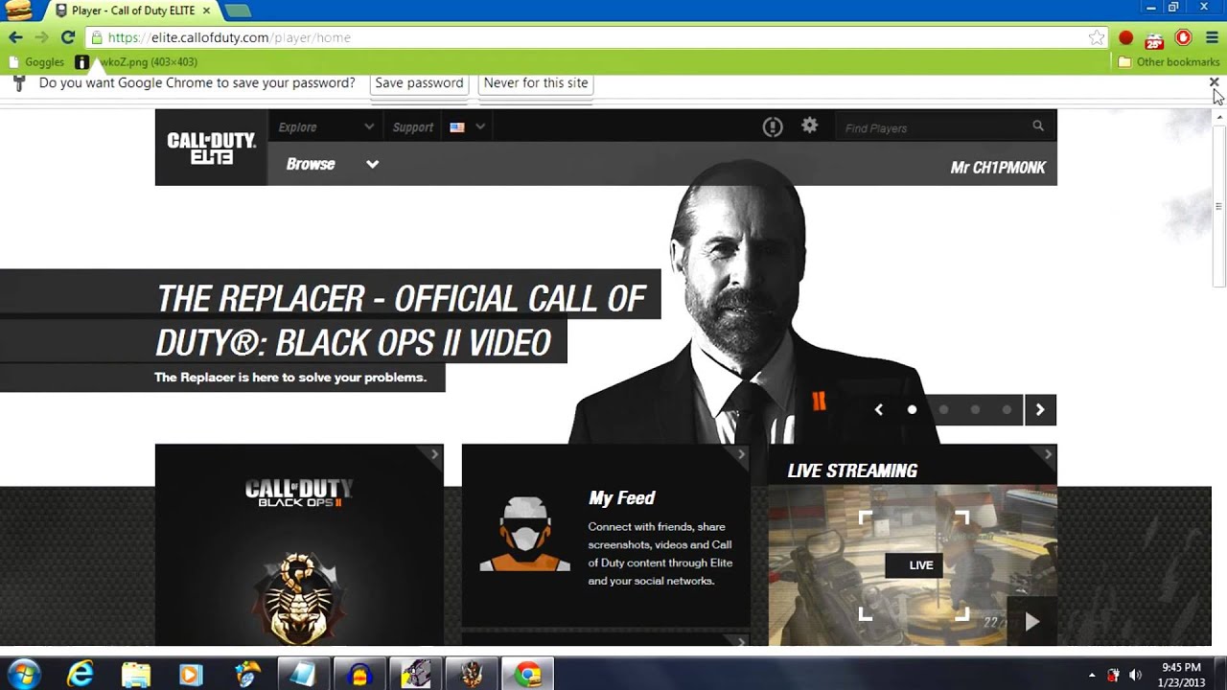Open the Live Streaming heading

point(852,471)
